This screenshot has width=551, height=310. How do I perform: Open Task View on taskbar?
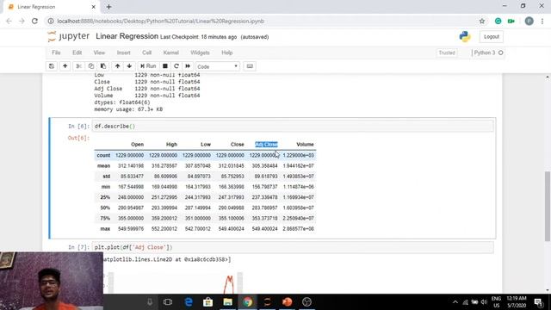[168, 302]
